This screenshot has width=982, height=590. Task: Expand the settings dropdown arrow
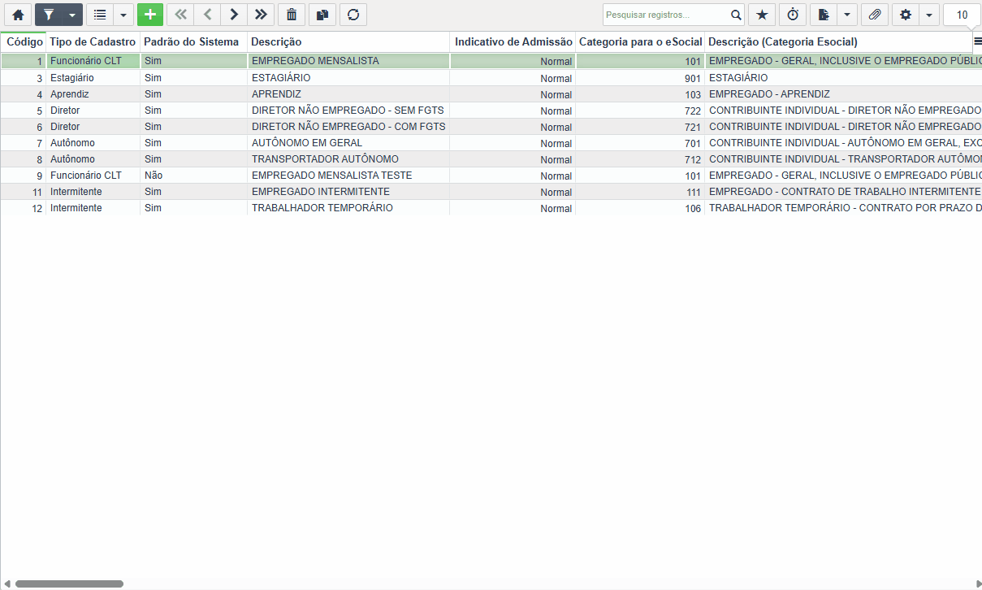point(929,15)
